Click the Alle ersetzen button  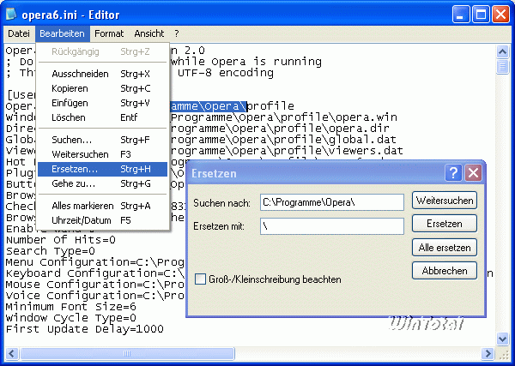pyautogui.click(x=445, y=248)
